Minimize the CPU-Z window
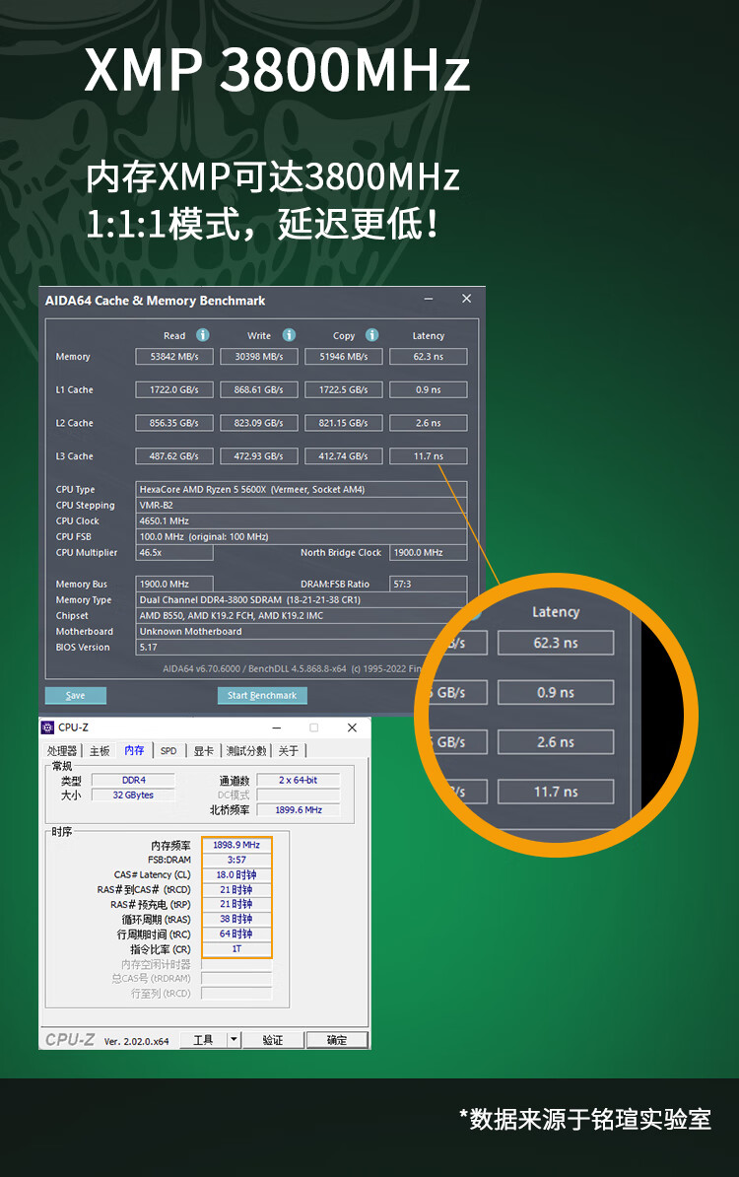The height and width of the screenshot is (1177, 739). pos(276,727)
